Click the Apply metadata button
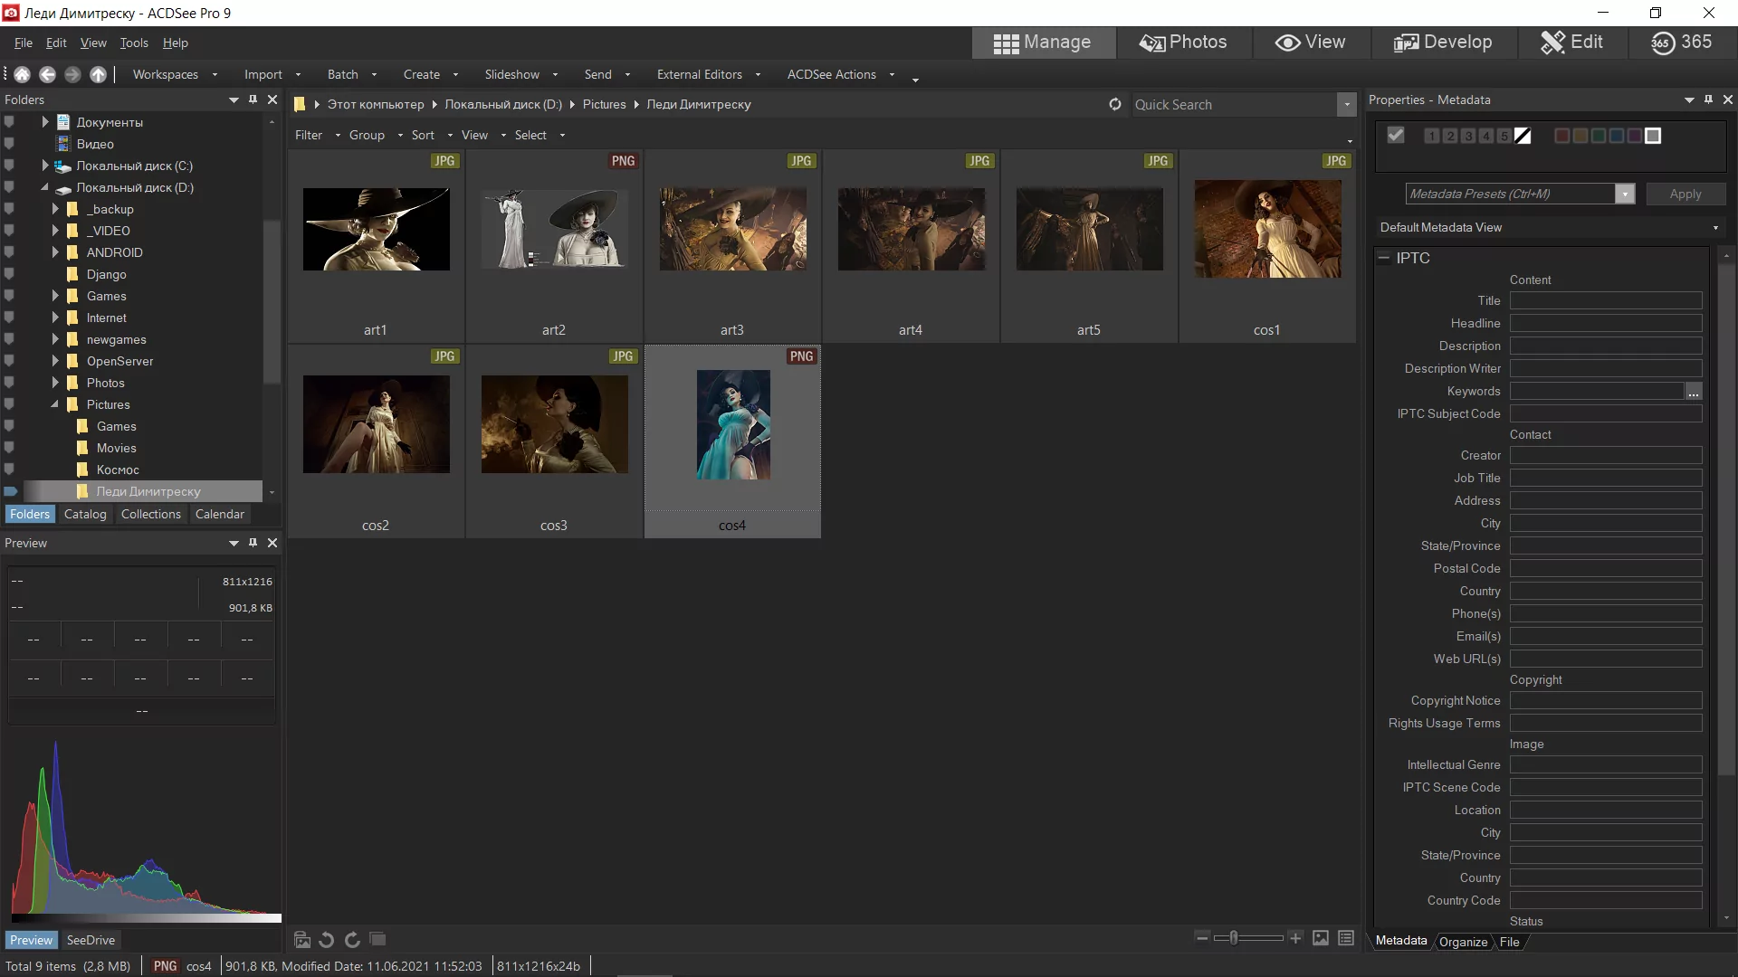This screenshot has width=1738, height=977. tap(1685, 194)
